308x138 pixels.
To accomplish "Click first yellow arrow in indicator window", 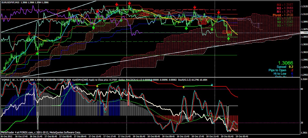I will 97,86.
